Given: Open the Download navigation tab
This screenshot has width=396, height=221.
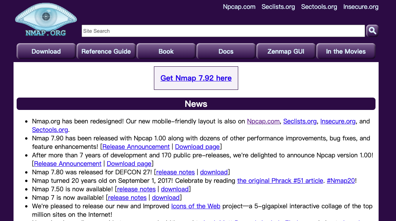Looking at the screenshot, I should click(46, 51).
